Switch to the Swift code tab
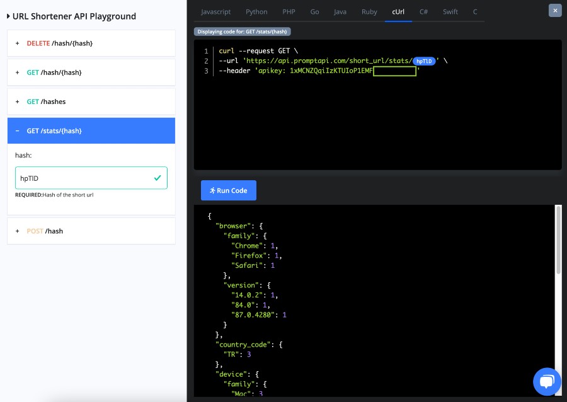The width and height of the screenshot is (567, 402). 450,12
